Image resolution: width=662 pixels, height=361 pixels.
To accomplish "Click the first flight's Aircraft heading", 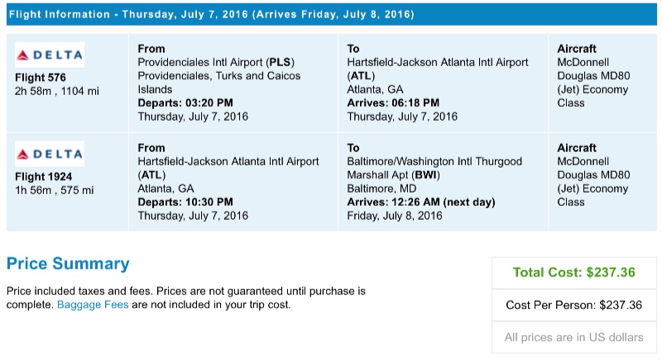I will pyautogui.click(x=577, y=49).
